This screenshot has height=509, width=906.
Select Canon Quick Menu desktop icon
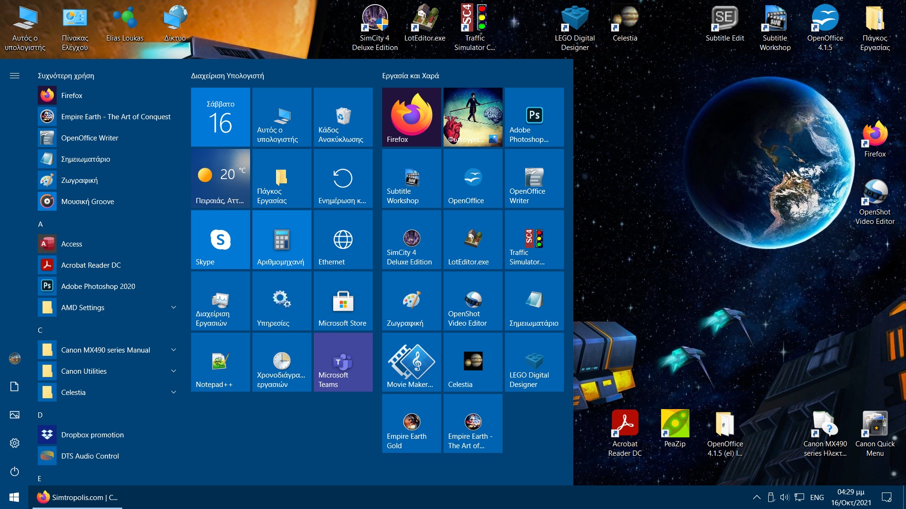(x=875, y=433)
